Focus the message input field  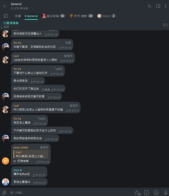click(x=70, y=192)
